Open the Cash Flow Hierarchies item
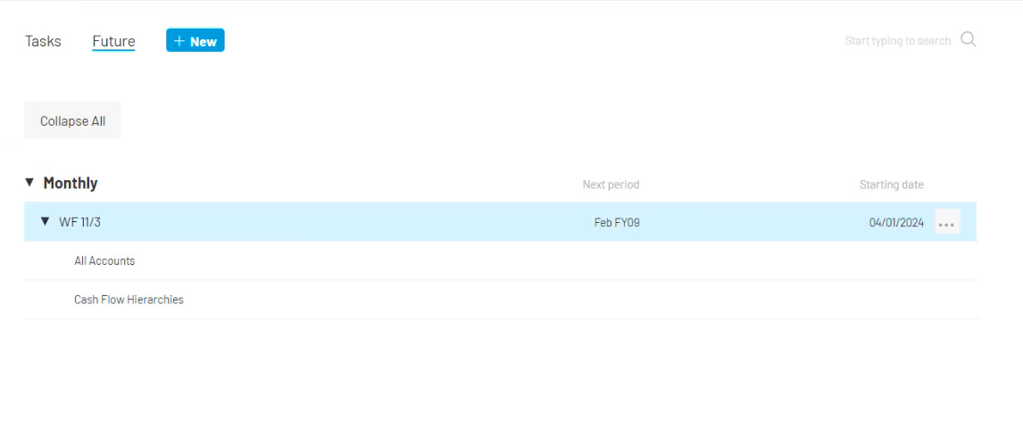 [129, 300]
